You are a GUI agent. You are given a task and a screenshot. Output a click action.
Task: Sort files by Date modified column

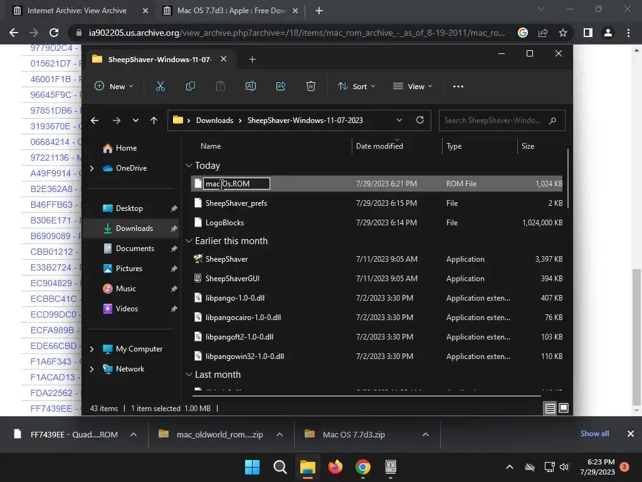click(379, 146)
